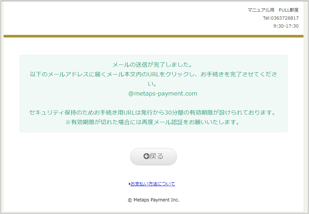Viewport: 309px width, 214px height.
Task: Click the メールの送信が完了しました message heading
Action: pos(153,65)
